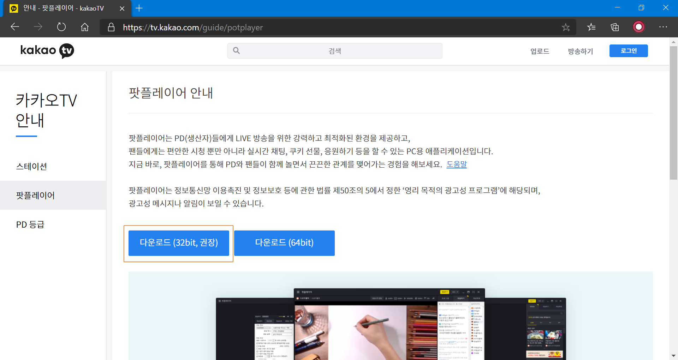Open browser settings and more menu

pos(663,27)
